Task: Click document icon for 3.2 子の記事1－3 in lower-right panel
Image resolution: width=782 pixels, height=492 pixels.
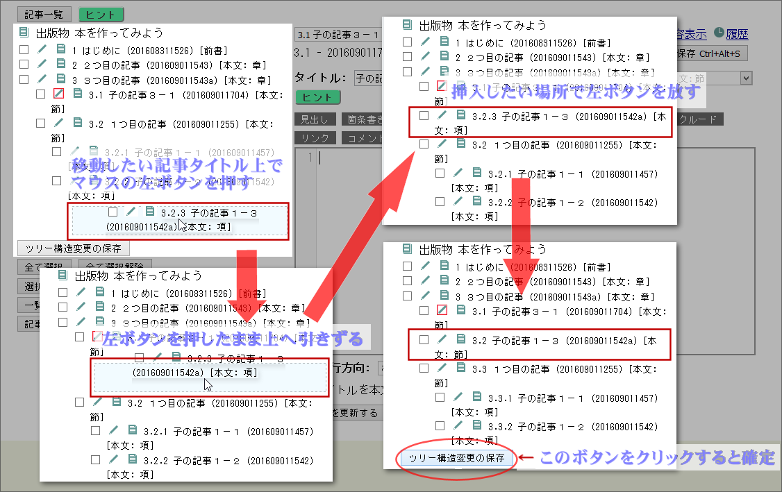Action: click(461, 339)
